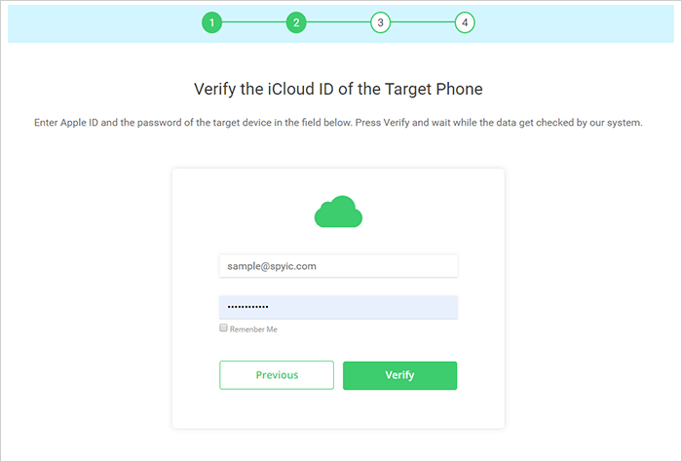682x462 pixels.
Task: Click the 'Remember Me' label text
Action: point(253,329)
